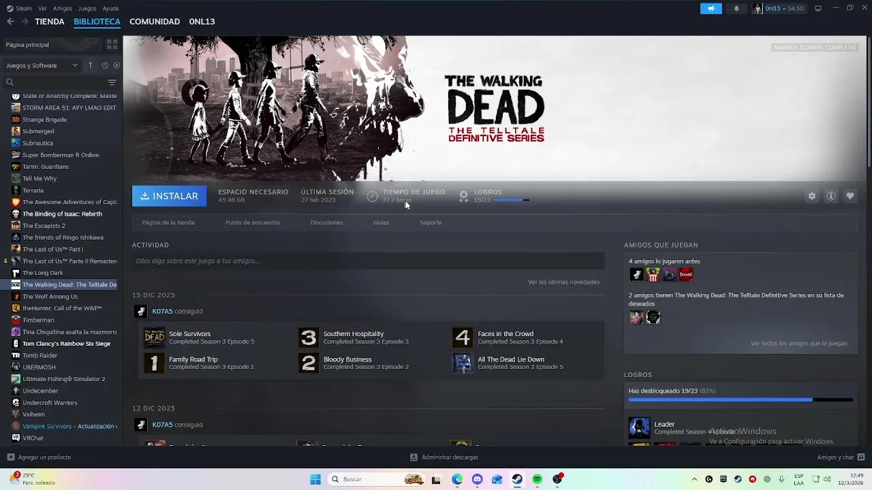The height and width of the screenshot is (490, 872).
Task: Open the game settings gear icon
Action: tap(812, 196)
